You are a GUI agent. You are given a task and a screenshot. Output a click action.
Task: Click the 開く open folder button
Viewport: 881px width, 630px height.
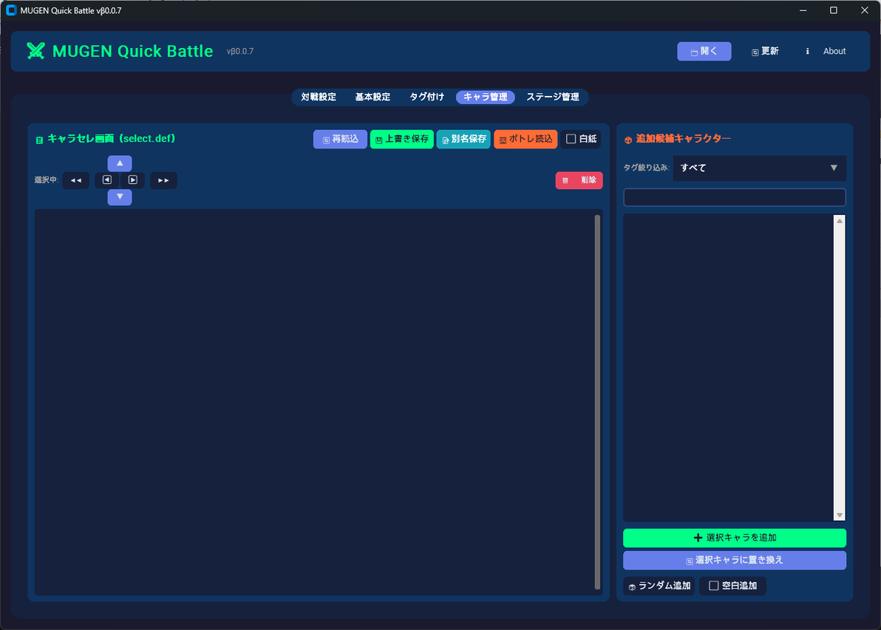coord(704,51)
